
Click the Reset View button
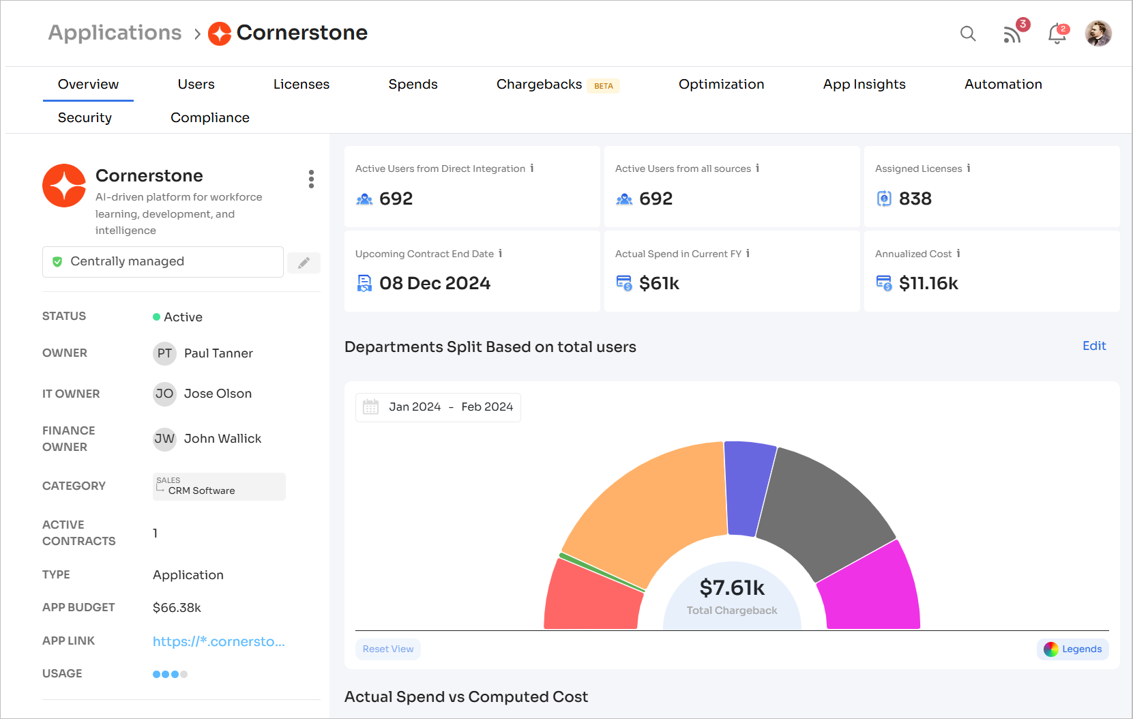pos(388,649)
